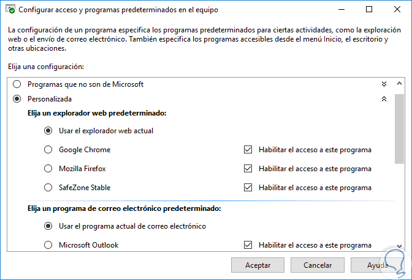Maximize the configuration dialog window
The image size is (412, 280).
pos(369,10)
